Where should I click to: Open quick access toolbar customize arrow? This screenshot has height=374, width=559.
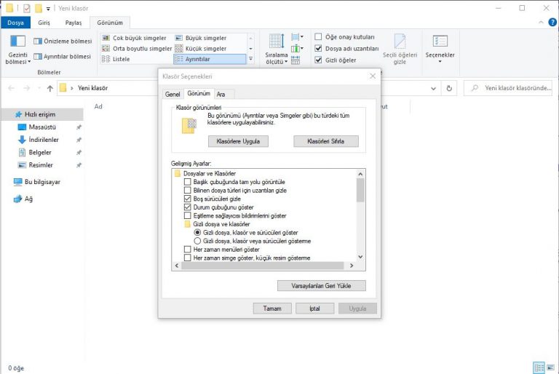(48, 9)
